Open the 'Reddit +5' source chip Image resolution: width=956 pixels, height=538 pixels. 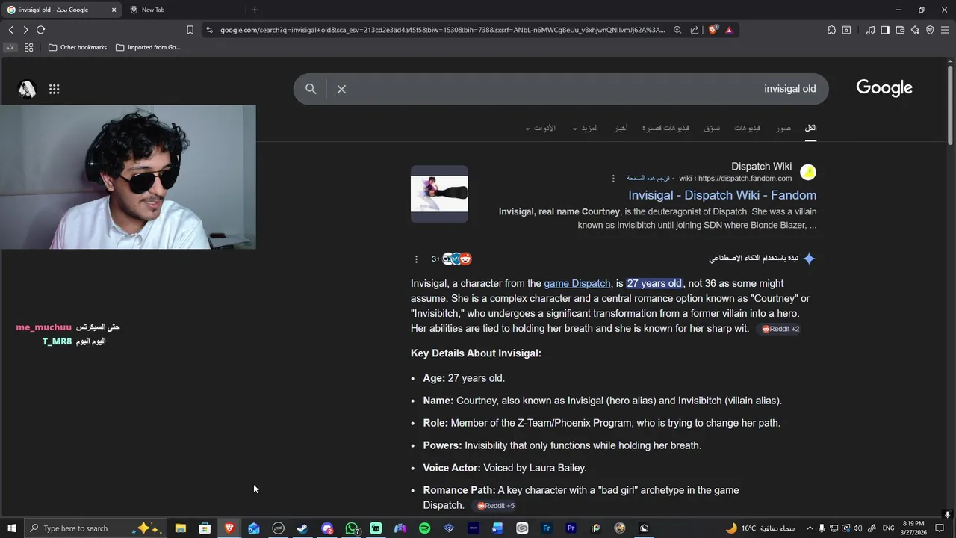pyautogui.click(x=496, y=506)
